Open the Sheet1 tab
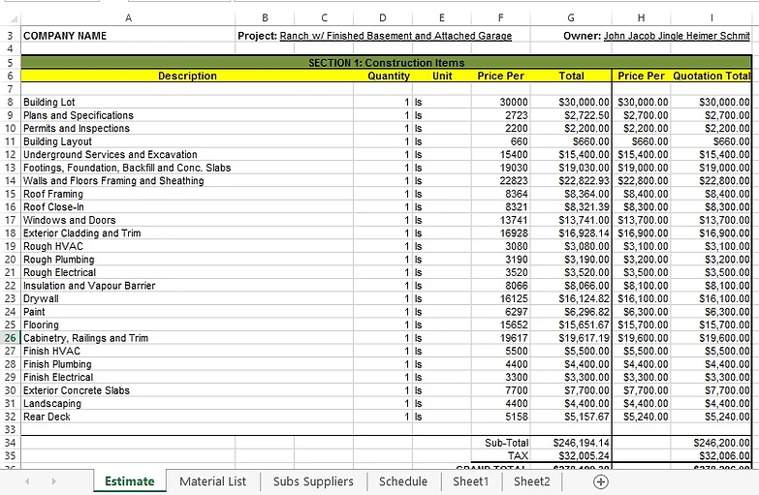 click(x=470, y=481)
